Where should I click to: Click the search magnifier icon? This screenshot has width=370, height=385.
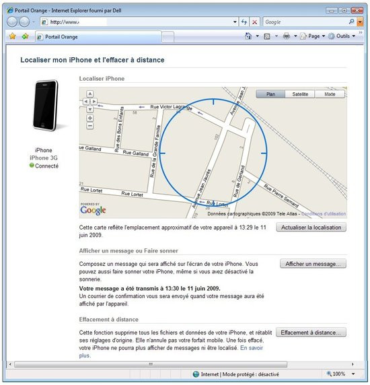(352, 22)
